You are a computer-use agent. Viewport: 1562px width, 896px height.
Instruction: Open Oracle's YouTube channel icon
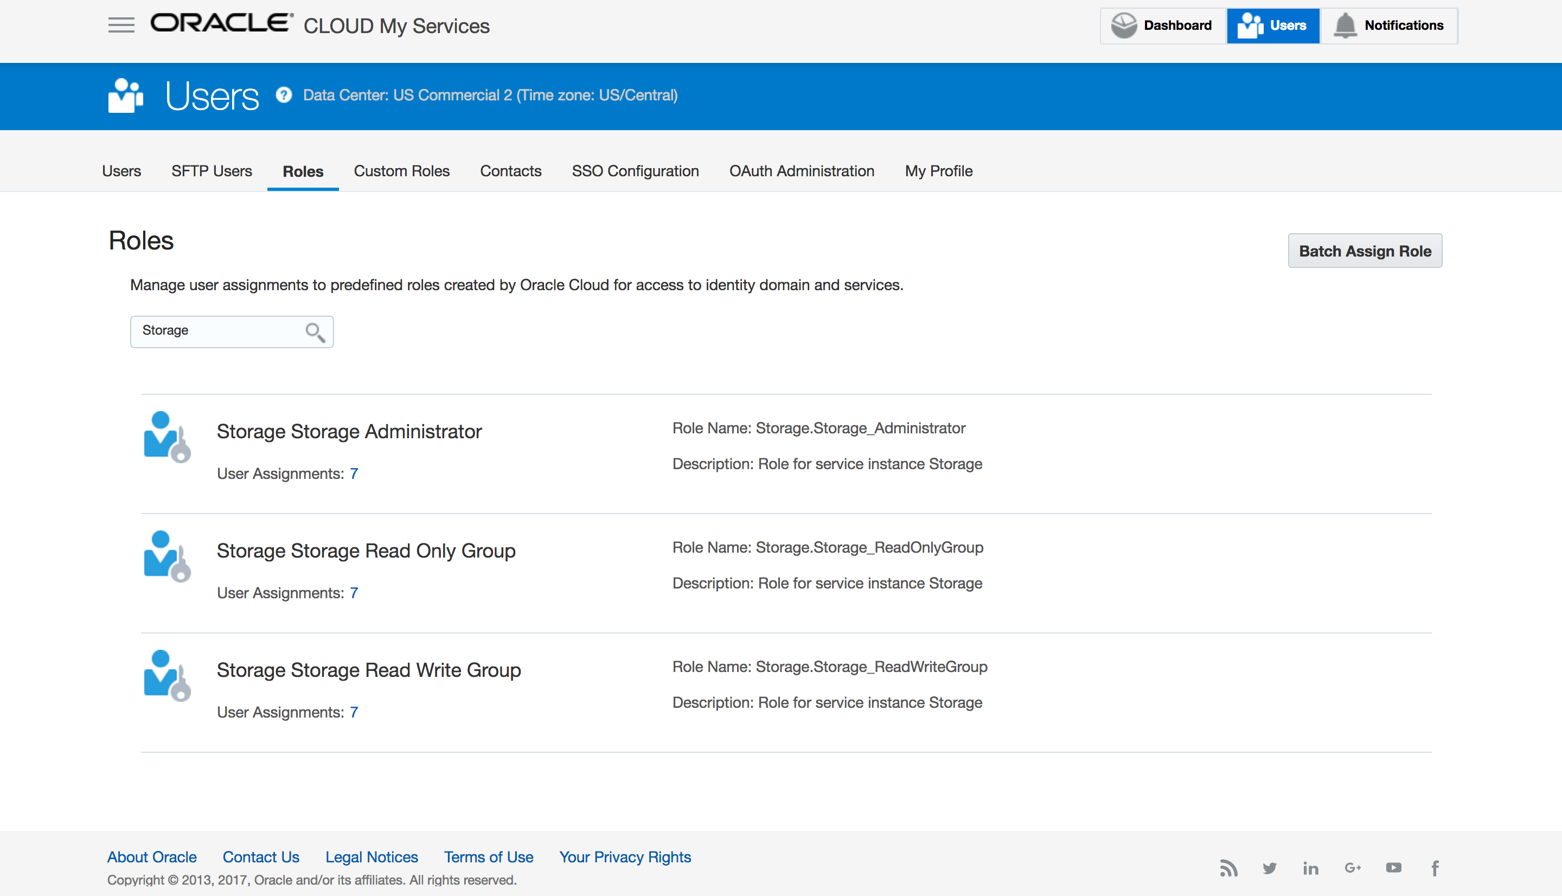point(1393,868)
